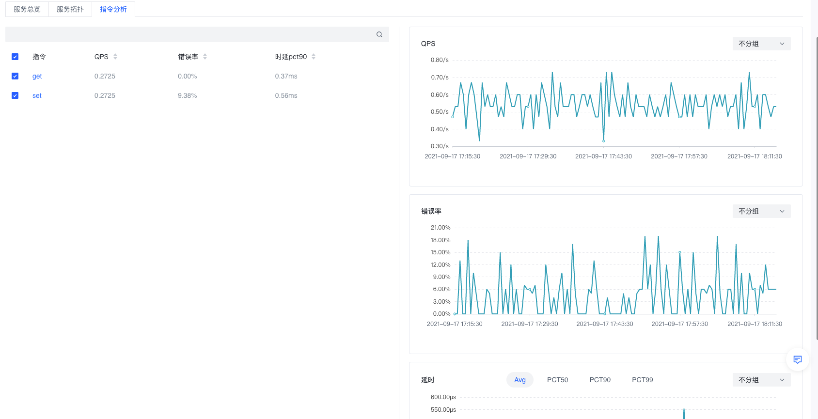The image size is (818, 419).
Task: Click the set error rate 9.38%
Action: coord(188,95)
